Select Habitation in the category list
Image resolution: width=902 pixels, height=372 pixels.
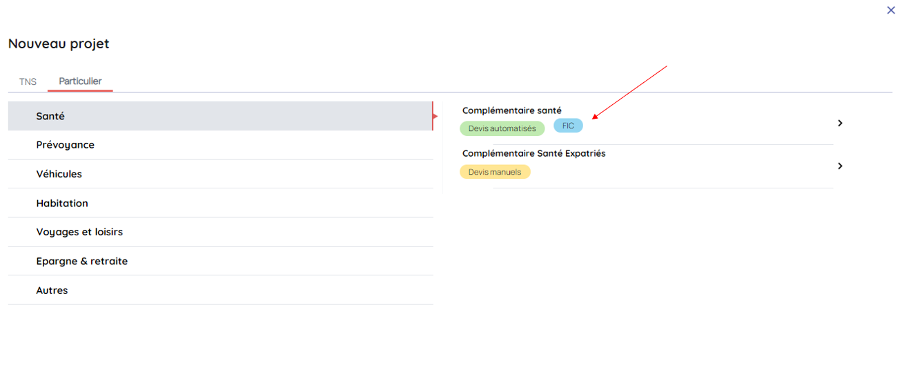(x=62, y=203)
